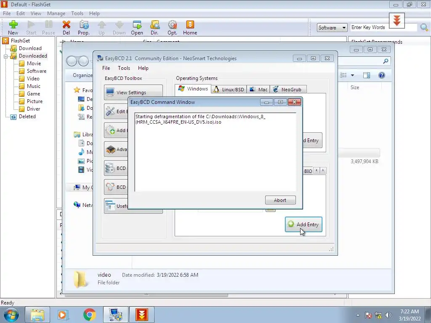Open the EasyBCD Tools menu
The width and height of the screenshot is (431, 323).
tap(124, 68)
